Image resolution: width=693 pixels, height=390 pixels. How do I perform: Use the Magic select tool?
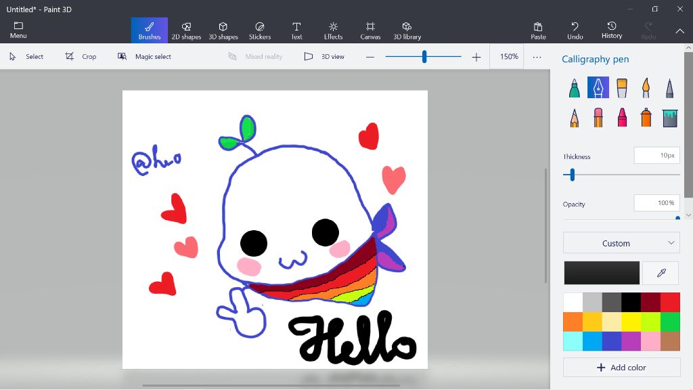coord(144,57)
